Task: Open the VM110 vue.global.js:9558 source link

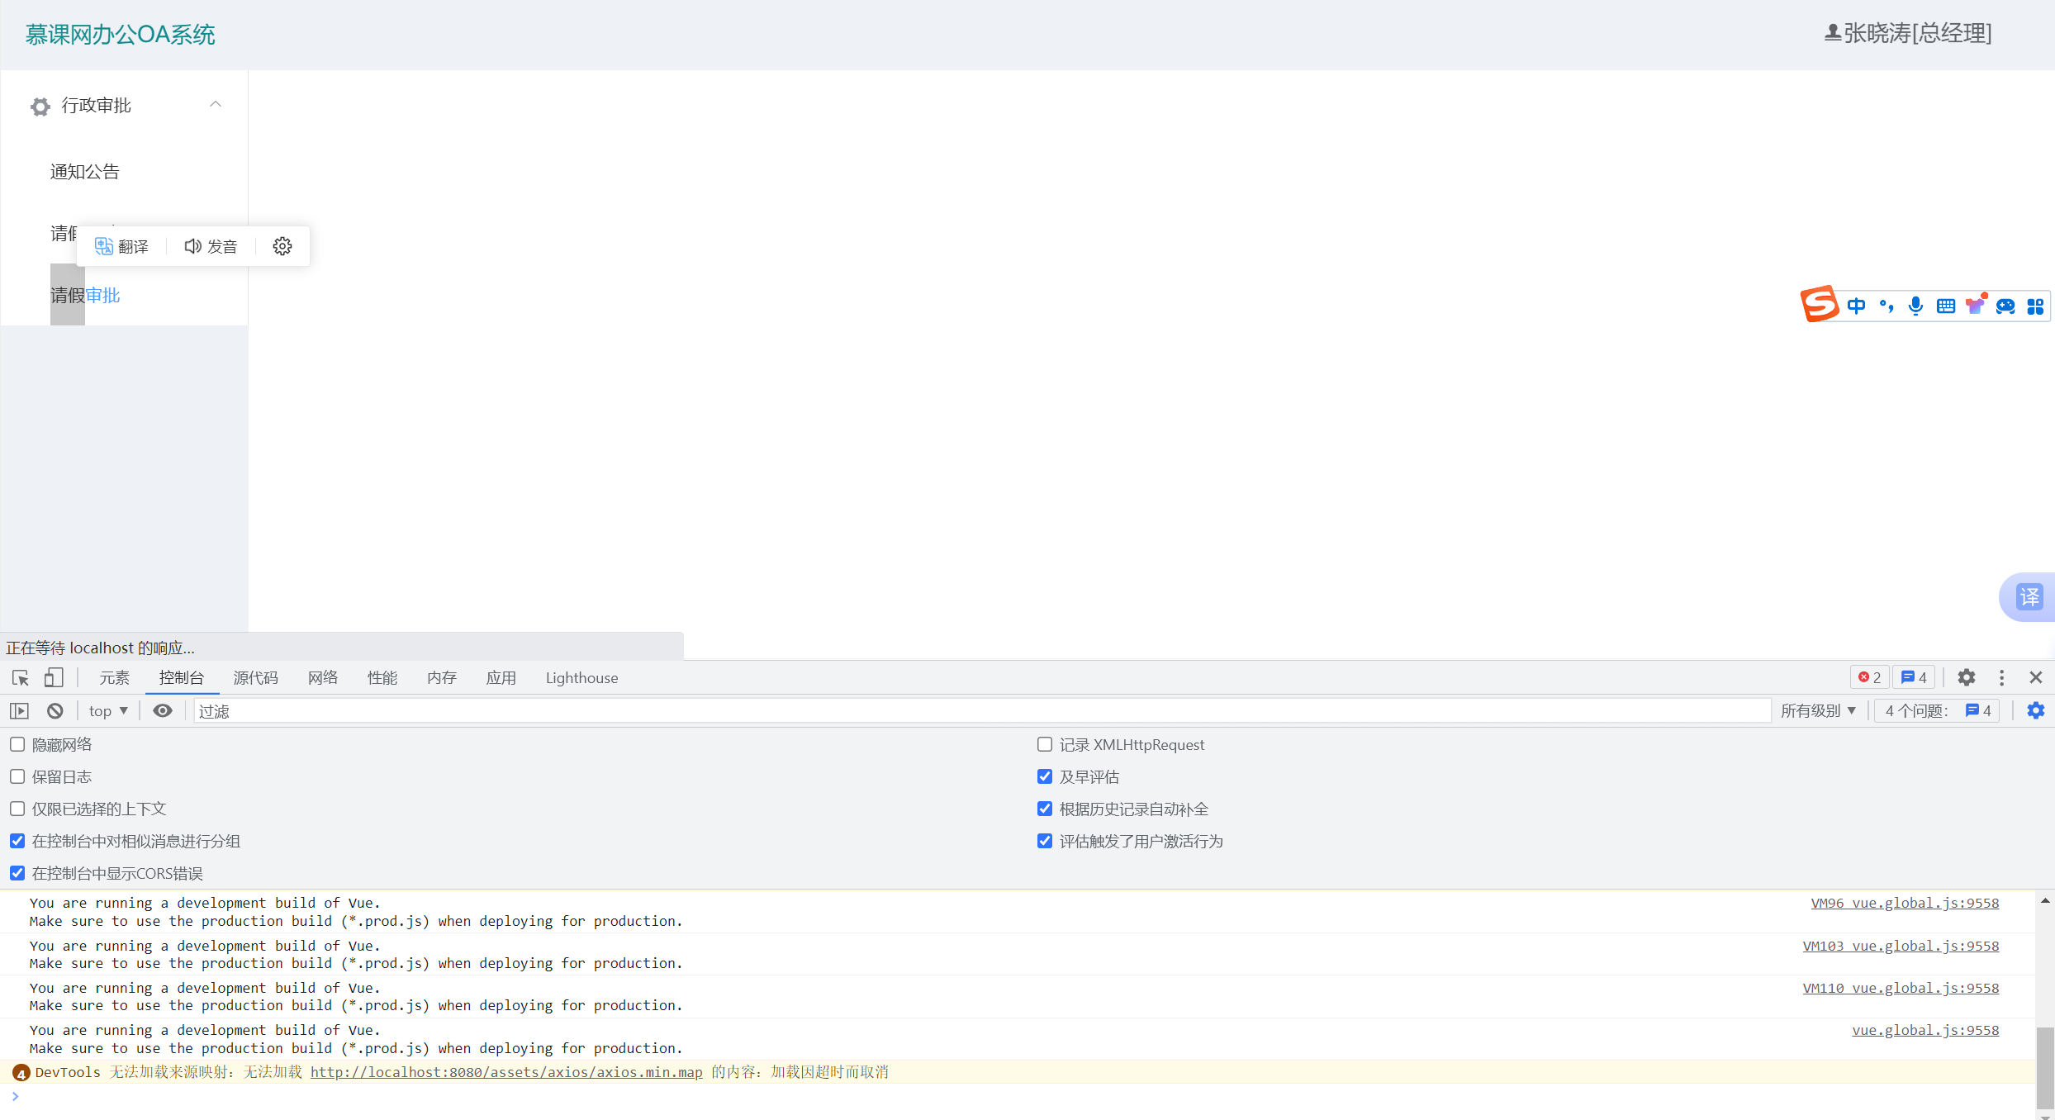Action: click(1901, 988)
